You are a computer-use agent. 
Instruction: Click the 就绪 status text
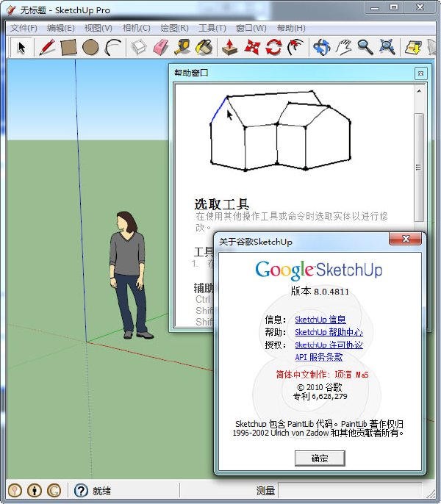[101, 491]
